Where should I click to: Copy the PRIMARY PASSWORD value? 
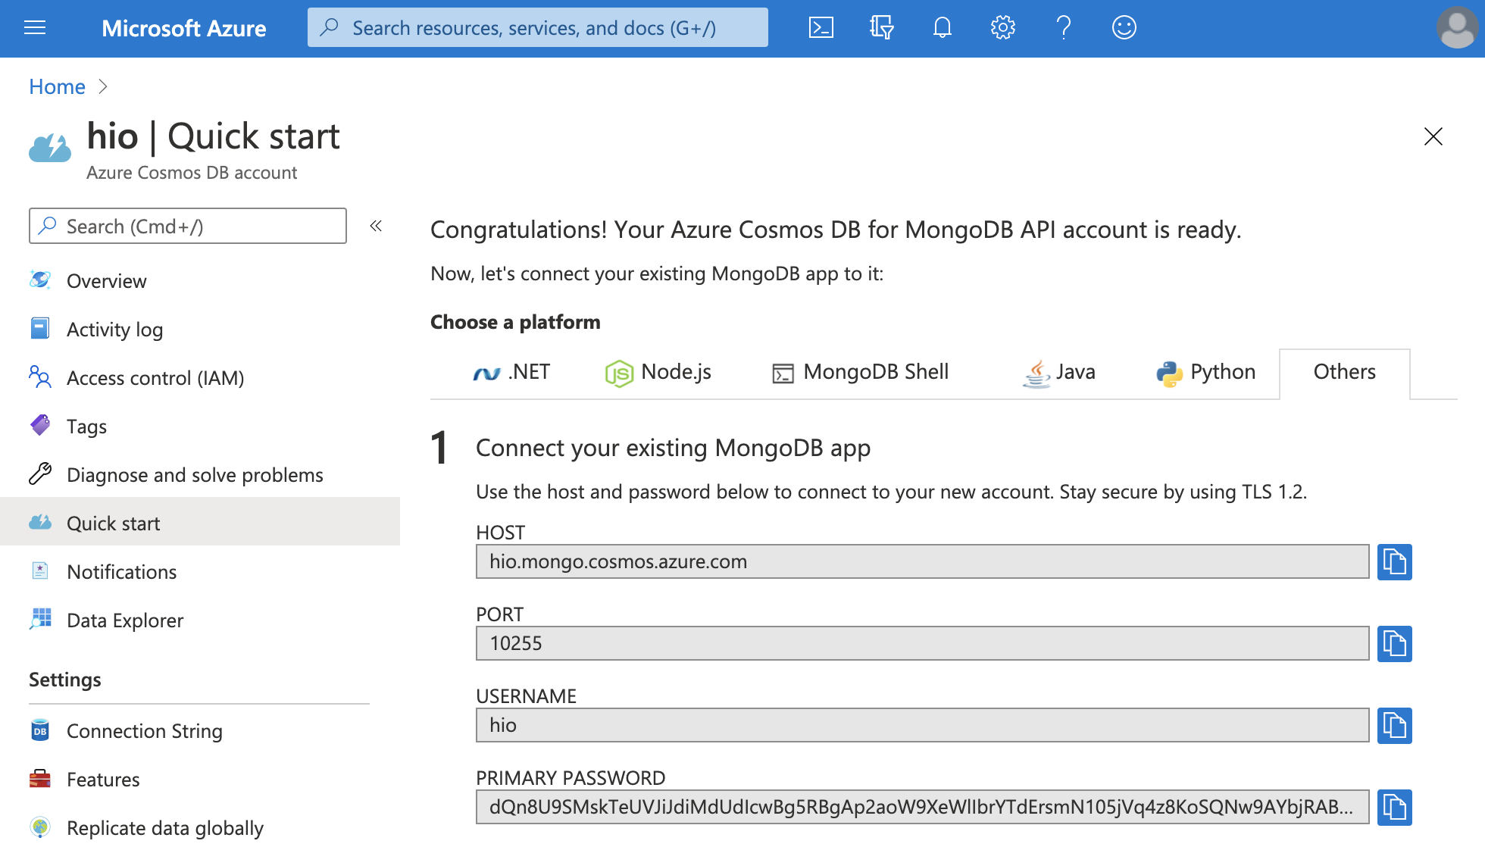(x=1394, y=808)
